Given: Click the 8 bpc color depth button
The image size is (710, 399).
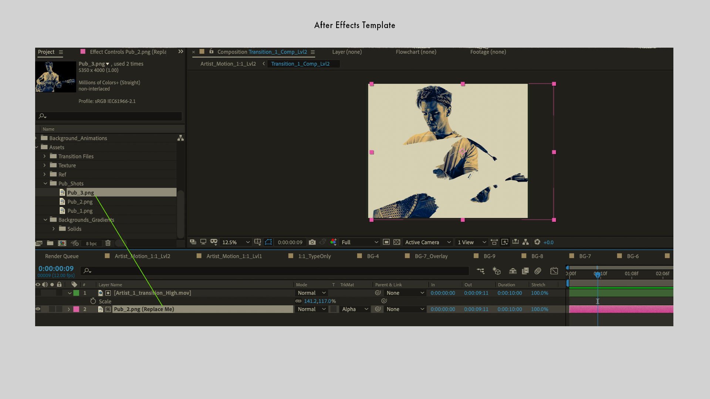Looking at the screenshot, I should click(x=91, y=243).
